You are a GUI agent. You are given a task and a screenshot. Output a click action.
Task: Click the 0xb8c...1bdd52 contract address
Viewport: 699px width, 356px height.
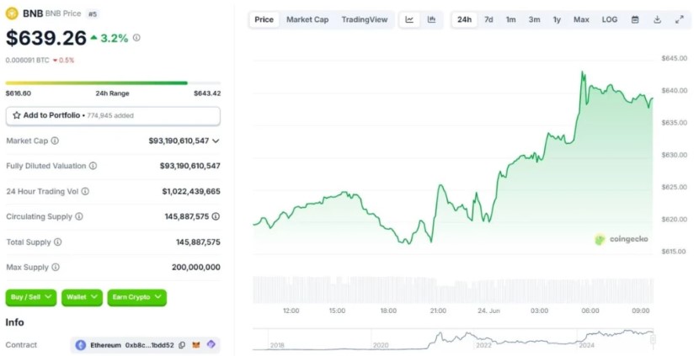pyautogui.click(x=149, y=345)
